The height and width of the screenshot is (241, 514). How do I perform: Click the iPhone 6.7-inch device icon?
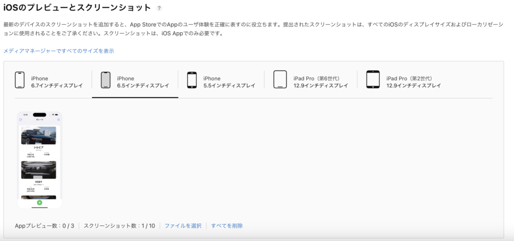(x=20, y=80)
